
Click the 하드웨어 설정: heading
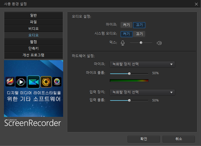click(x=83, y=56)
